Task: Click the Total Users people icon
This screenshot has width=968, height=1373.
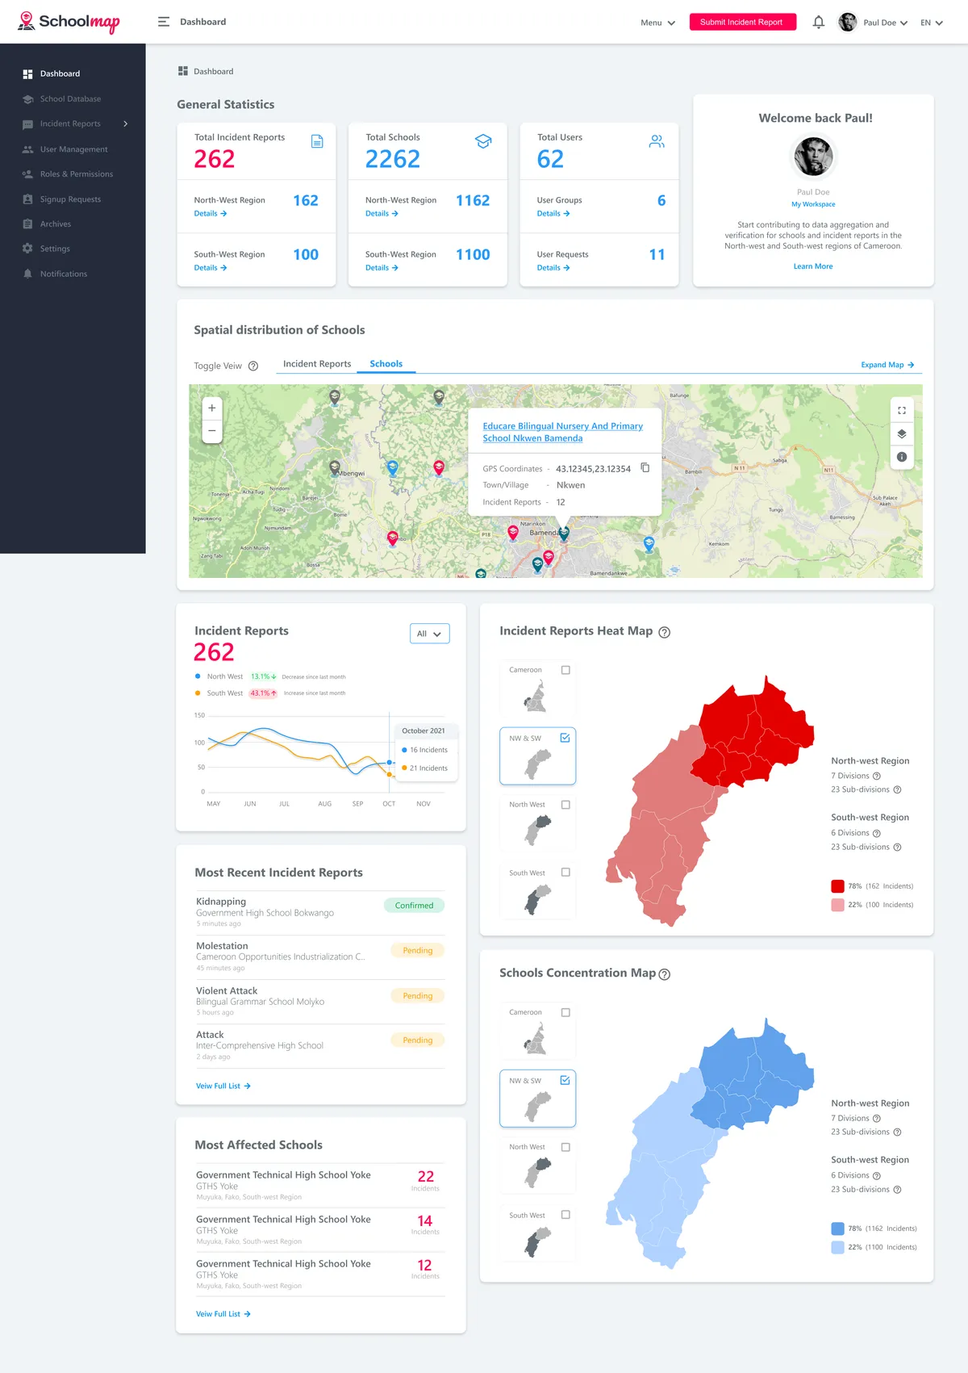Action: click(657, 141)
